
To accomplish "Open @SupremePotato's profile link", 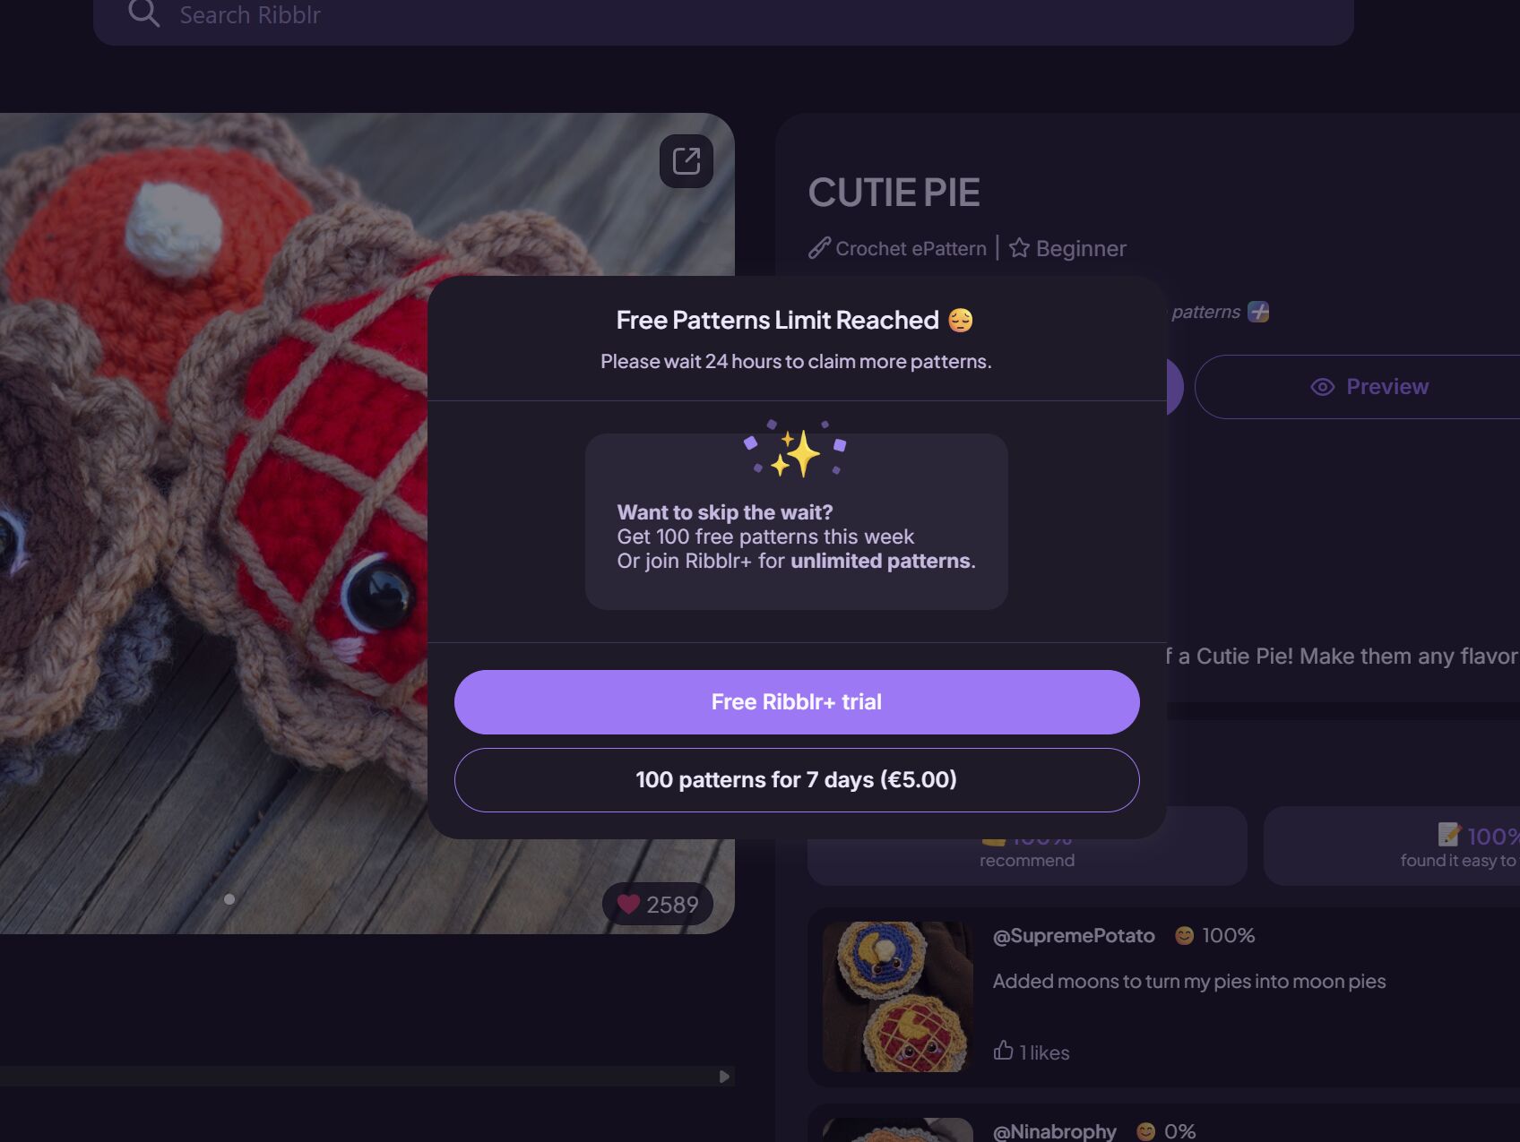I will point(1074,935).
